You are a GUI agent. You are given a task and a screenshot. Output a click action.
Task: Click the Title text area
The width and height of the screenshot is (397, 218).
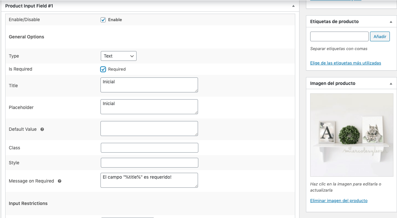(x=149, y=85)
